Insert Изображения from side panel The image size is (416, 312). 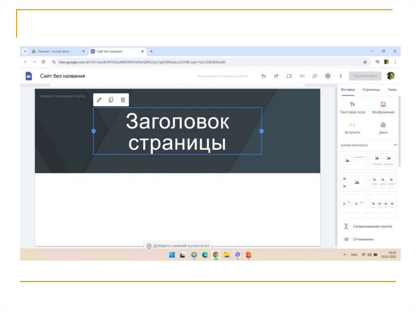point(383,108)
